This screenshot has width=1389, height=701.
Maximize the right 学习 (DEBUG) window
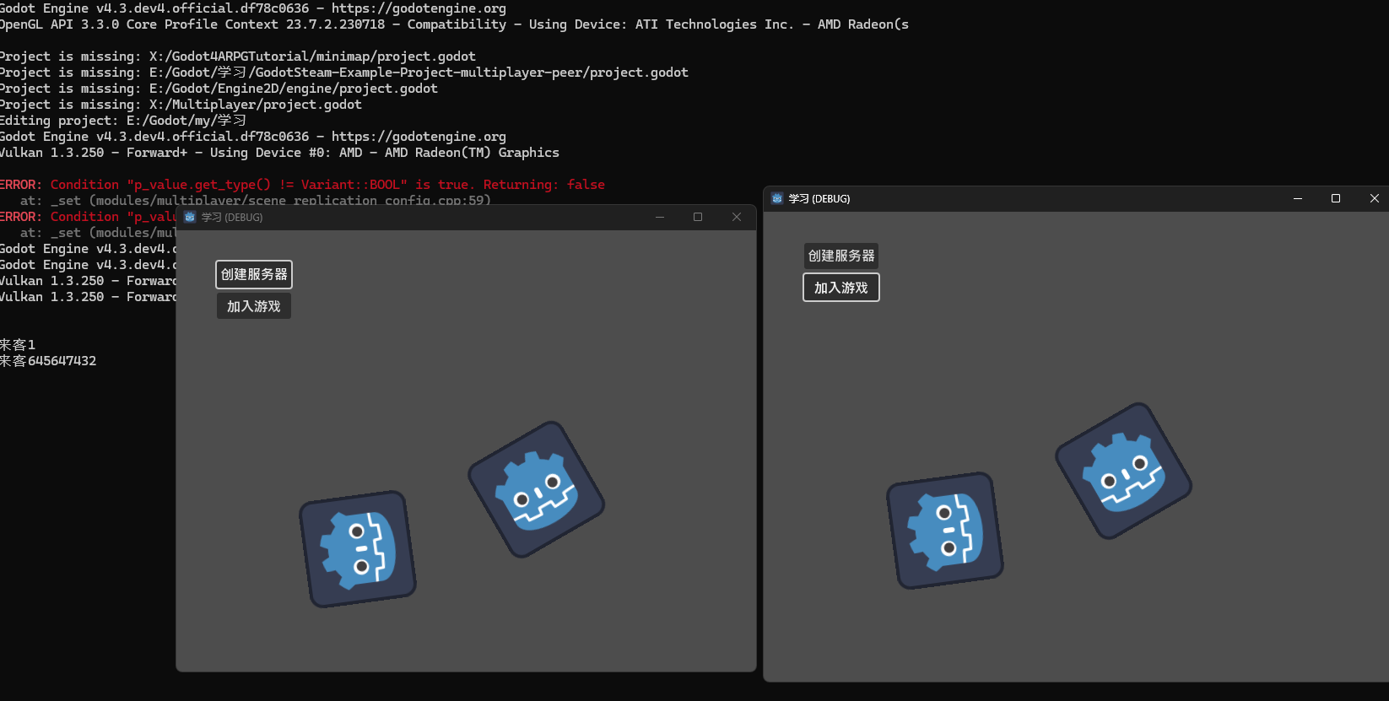click(x=1336, y=198)
